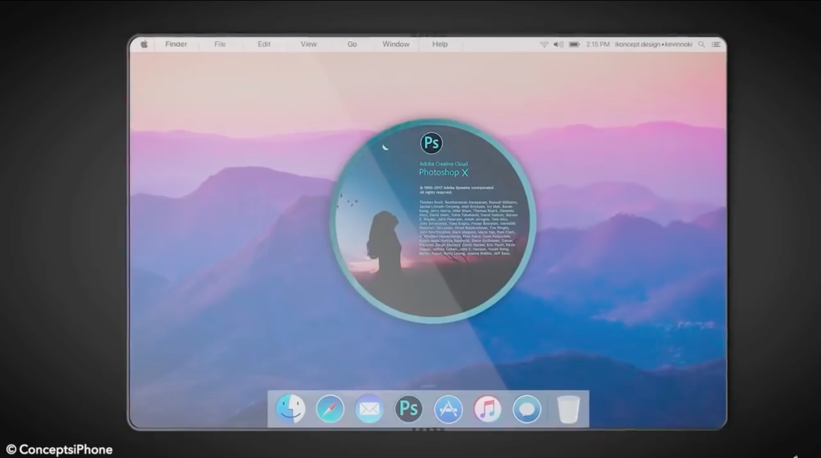Open Messages from the dock
Image resolution: width=821 pixels, height=458 pixels.
point(527,409)
